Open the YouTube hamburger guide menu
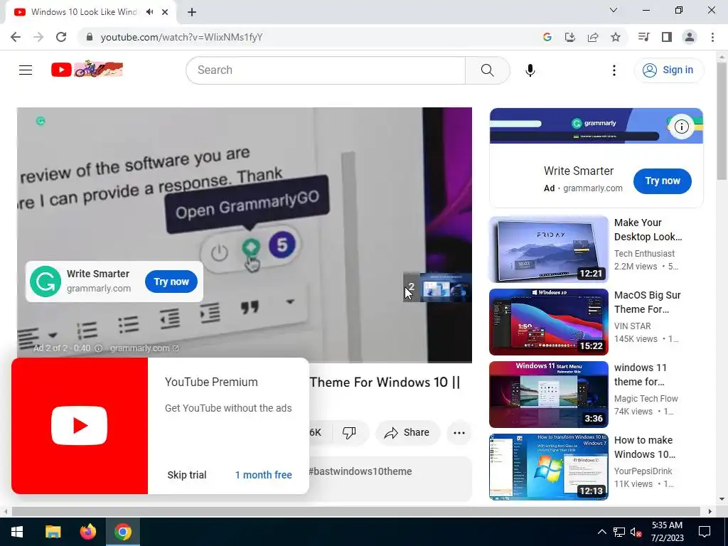The width and height of the screenshot is (728, 546). coord(26,70)
